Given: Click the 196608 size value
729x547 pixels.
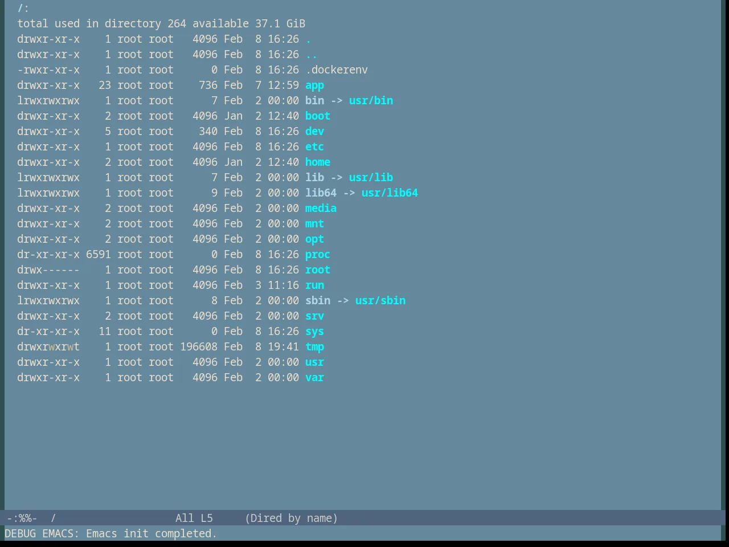Looking at the screenshot, I should [x=199, y=347].
